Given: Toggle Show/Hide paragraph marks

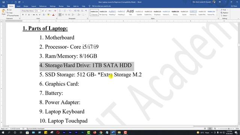Looking at the screenshot, I should point(86,11).
